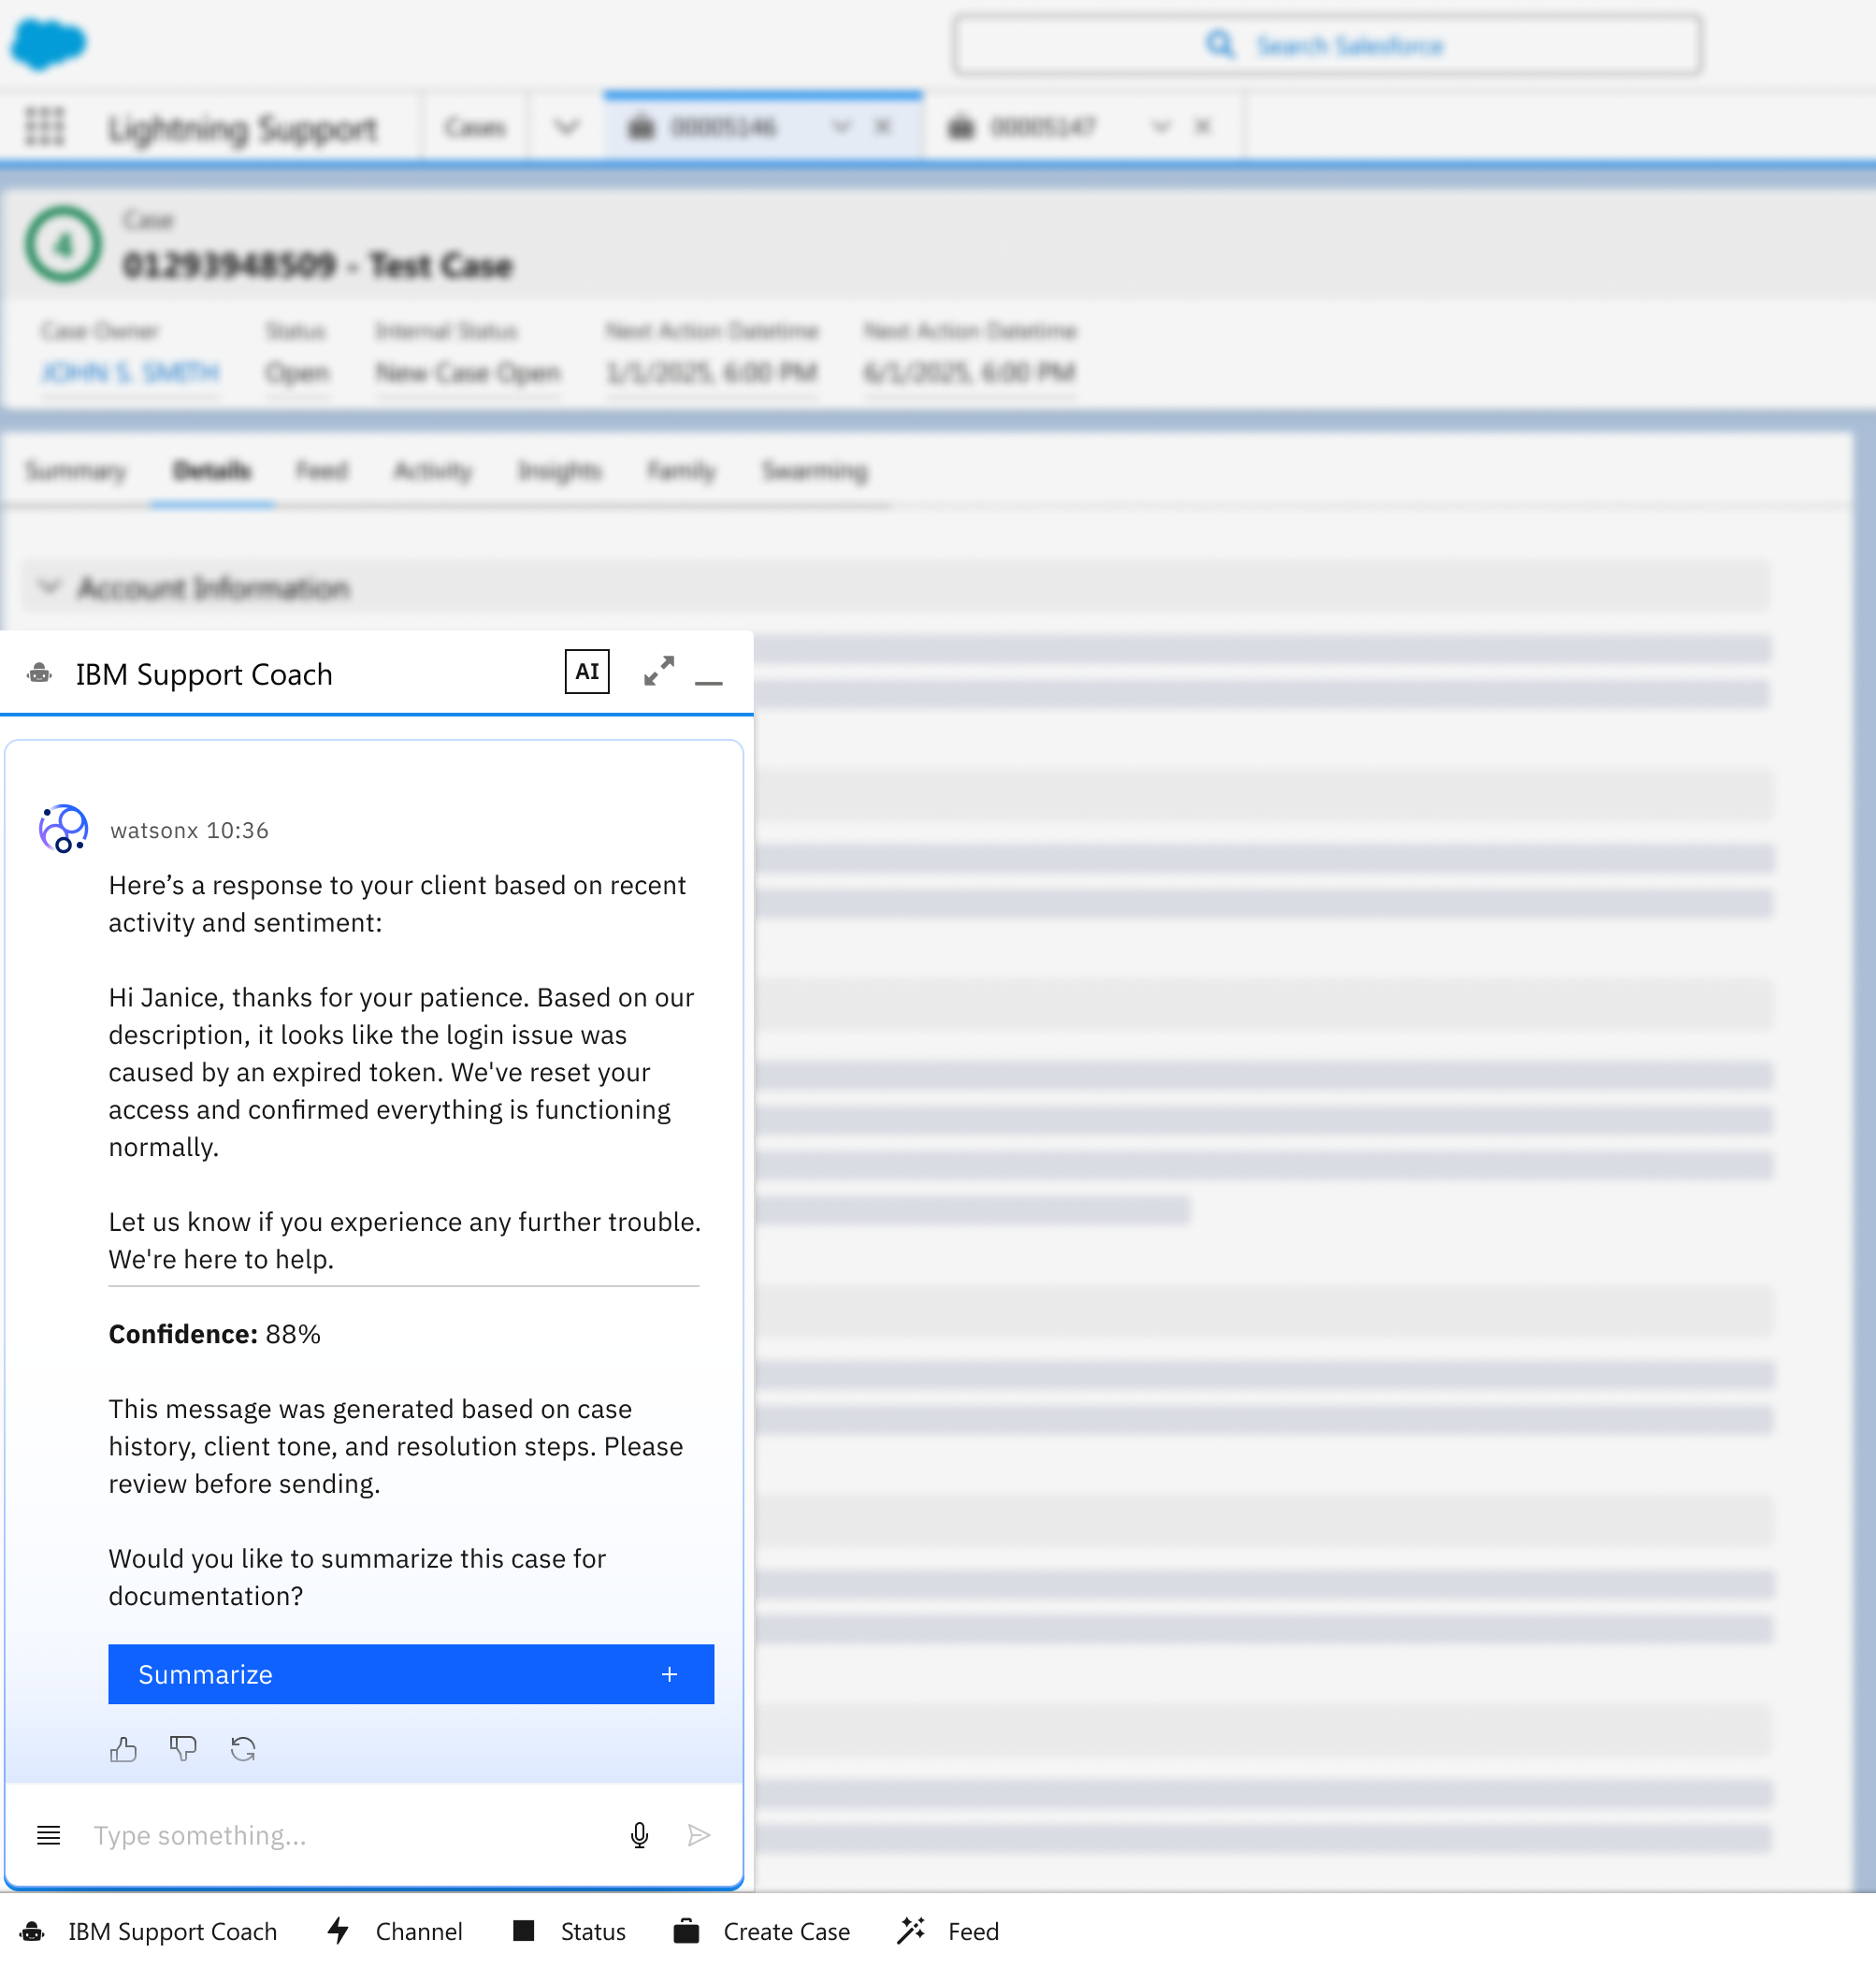Open IBM Support Coach in utility bar
The width and height of the screenshot is (1876, 1968).
(x=148, y=1930)
